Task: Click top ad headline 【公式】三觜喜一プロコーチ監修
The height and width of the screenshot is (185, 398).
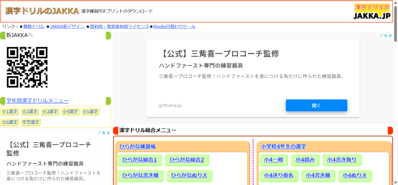Action: coord(219,54)
